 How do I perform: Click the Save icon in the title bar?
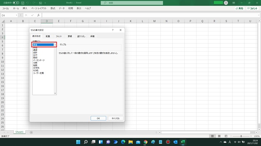(x=23, y=3)
